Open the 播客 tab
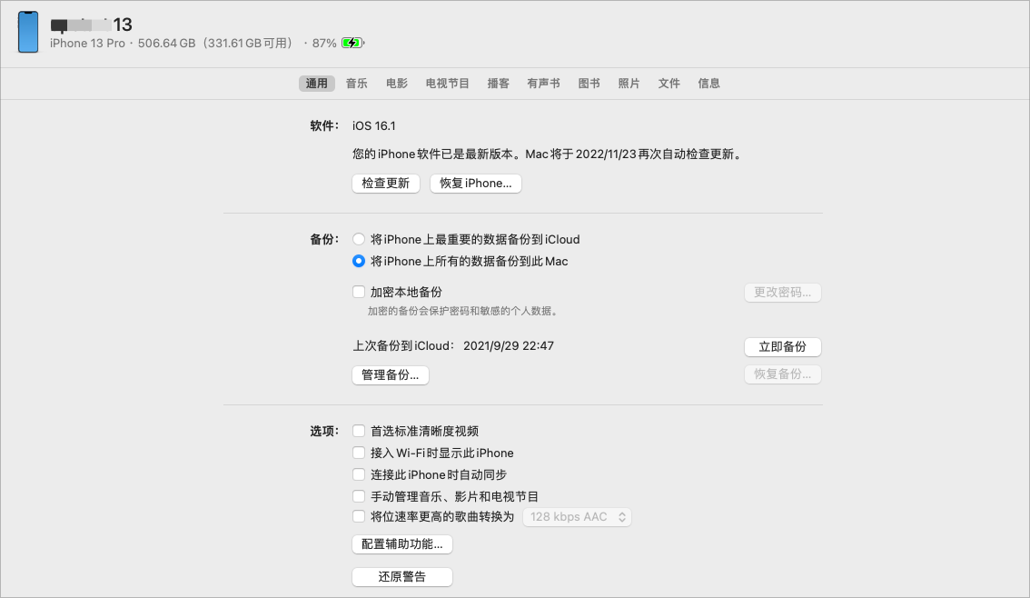Viewport: 1030px width, 598px height. [499, 83]
